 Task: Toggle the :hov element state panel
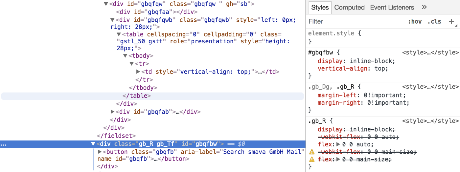415,22
